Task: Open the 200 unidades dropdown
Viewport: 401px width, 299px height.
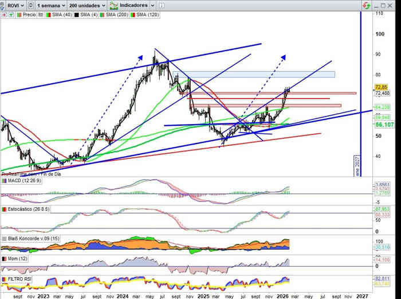Action: click(x=87, y=5)
